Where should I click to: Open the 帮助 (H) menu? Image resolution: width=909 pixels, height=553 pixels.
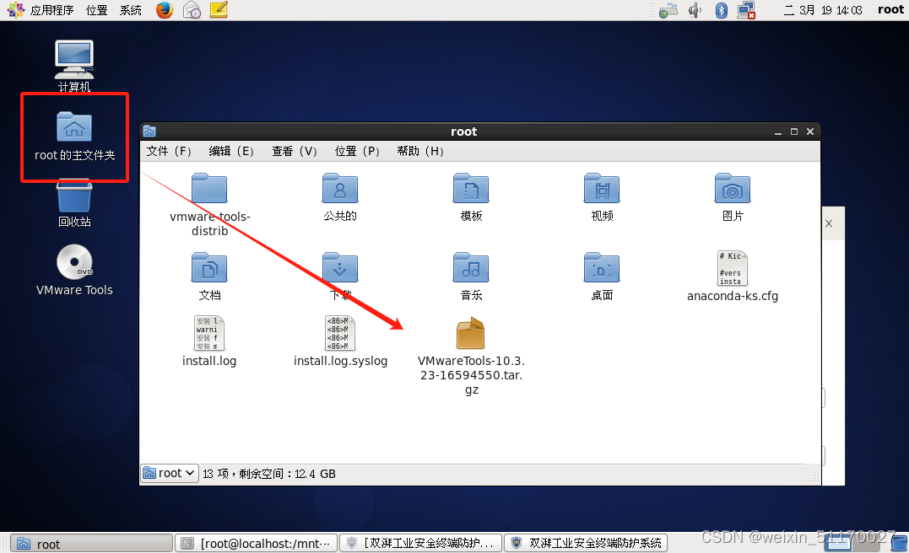[420, 151]
